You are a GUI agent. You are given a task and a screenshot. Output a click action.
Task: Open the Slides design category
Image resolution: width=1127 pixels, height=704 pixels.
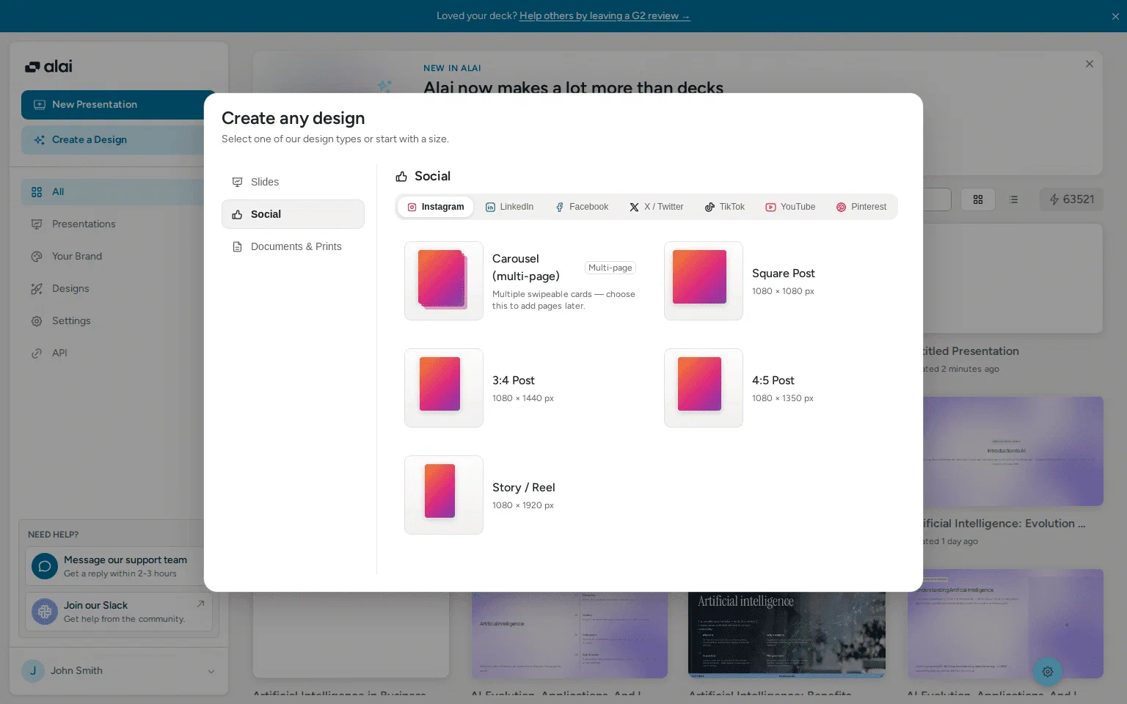point(293,182)
